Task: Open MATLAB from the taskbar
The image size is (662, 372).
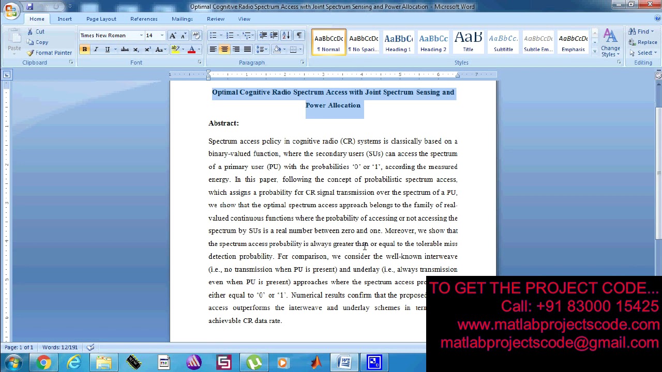Action: (315, 362)
